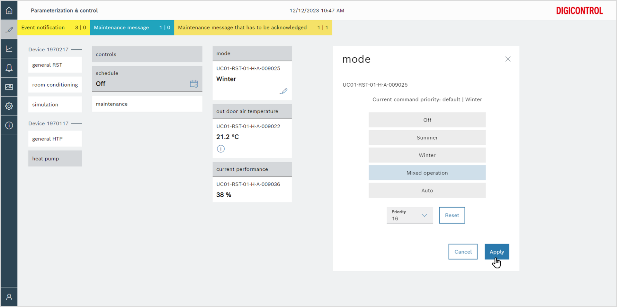Screen dimensions: 617x307
Task: Click the Reset button
Action: click(452, 215)
